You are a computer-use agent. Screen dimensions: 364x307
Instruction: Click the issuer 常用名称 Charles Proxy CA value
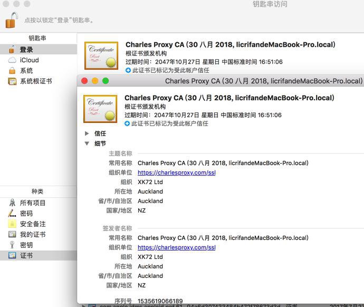point(223,238)
